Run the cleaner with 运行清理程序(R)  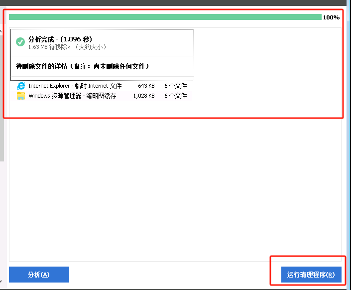click(x=311, y=275)
